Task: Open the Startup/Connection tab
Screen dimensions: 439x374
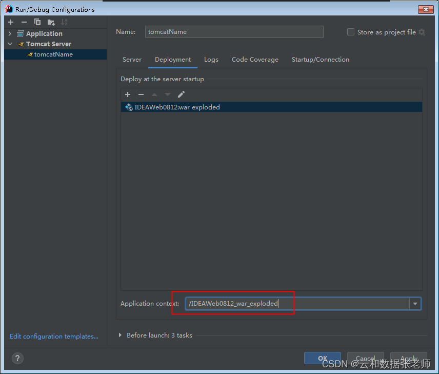Action: pyautogui.click(x=321, y=60)
